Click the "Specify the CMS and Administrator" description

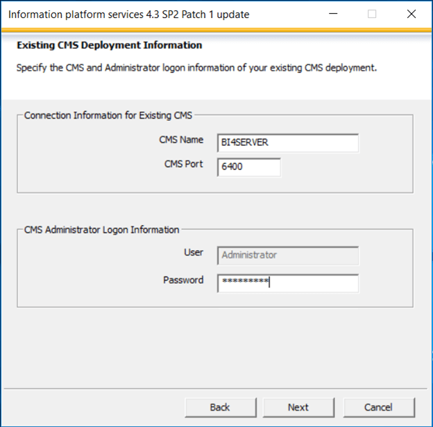point(196,68)
